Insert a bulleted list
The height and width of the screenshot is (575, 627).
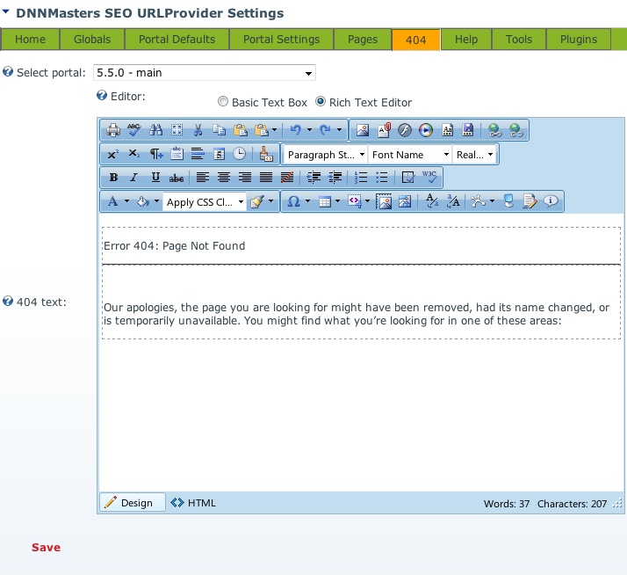[x=382, y=177]
